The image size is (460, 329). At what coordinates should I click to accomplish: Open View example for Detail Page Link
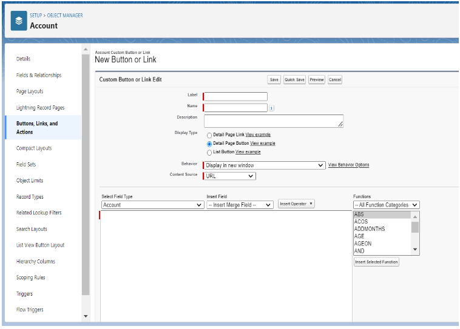(x=258, y=135)
